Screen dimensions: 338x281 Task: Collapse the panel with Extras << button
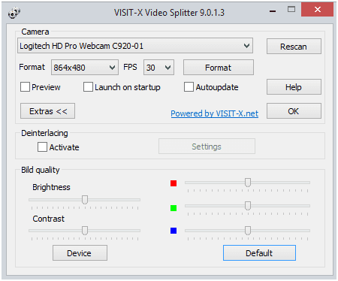pos(47,111)
